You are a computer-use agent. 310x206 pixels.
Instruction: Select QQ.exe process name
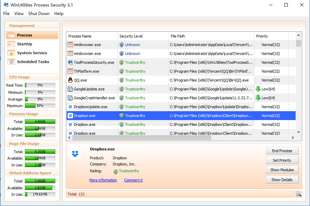click(80, 80)
